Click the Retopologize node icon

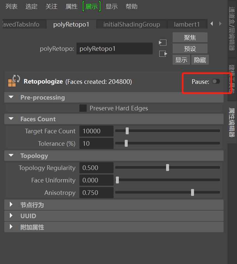click(x=14, y=81)
